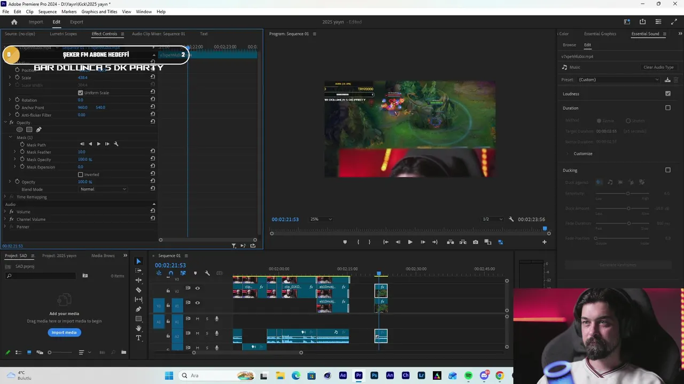684x384 pixels.
Task: Open Essential Sound Preset (Custom) dropdown
Action: (x=619, y=80)
